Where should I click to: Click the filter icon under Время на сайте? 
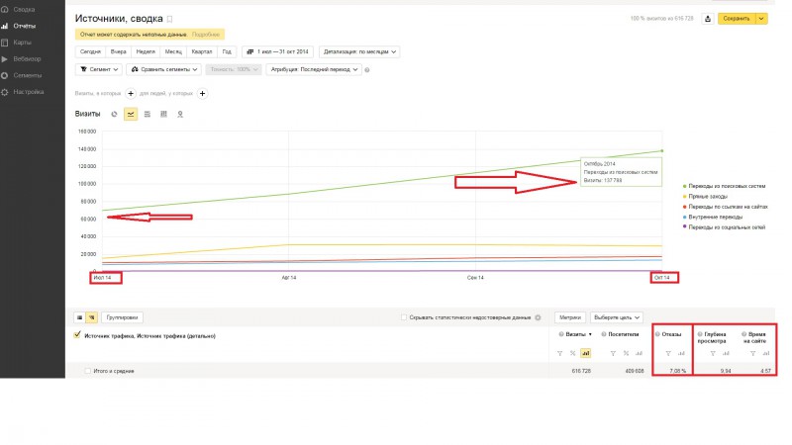click(752, 354)
